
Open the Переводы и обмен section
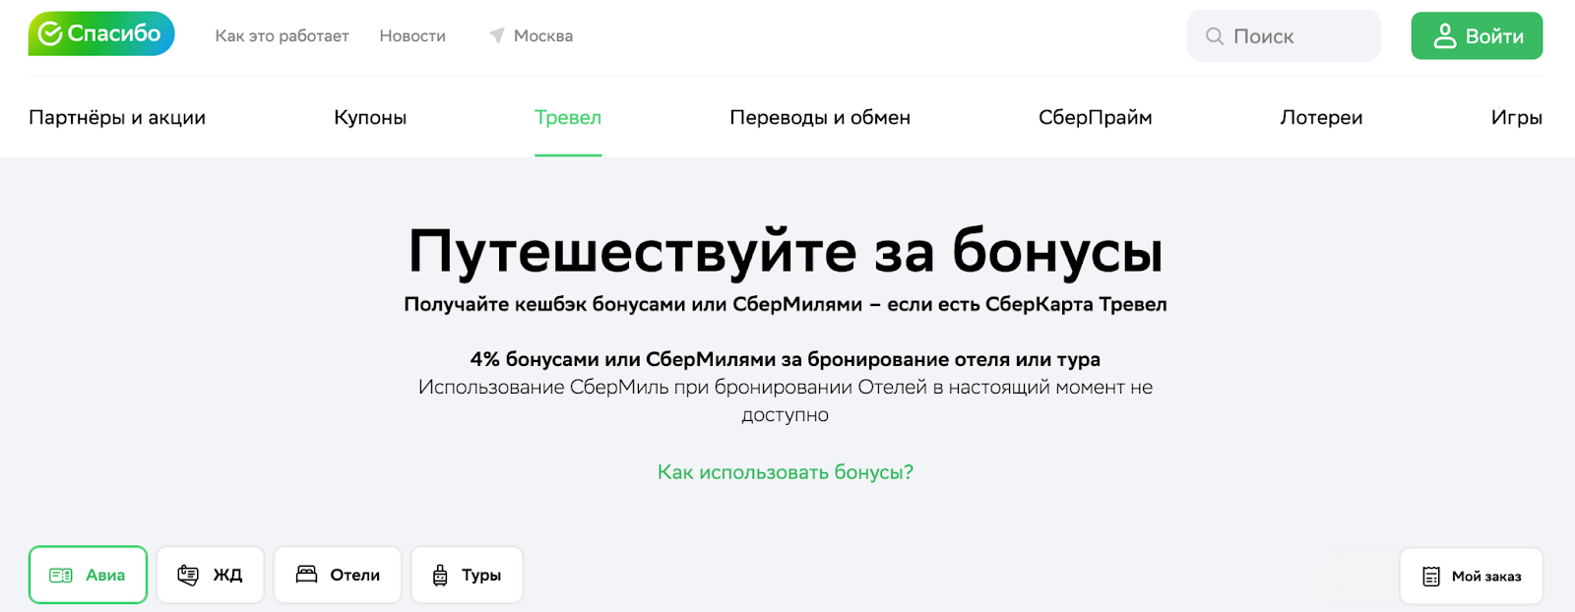tap(820, 117)
